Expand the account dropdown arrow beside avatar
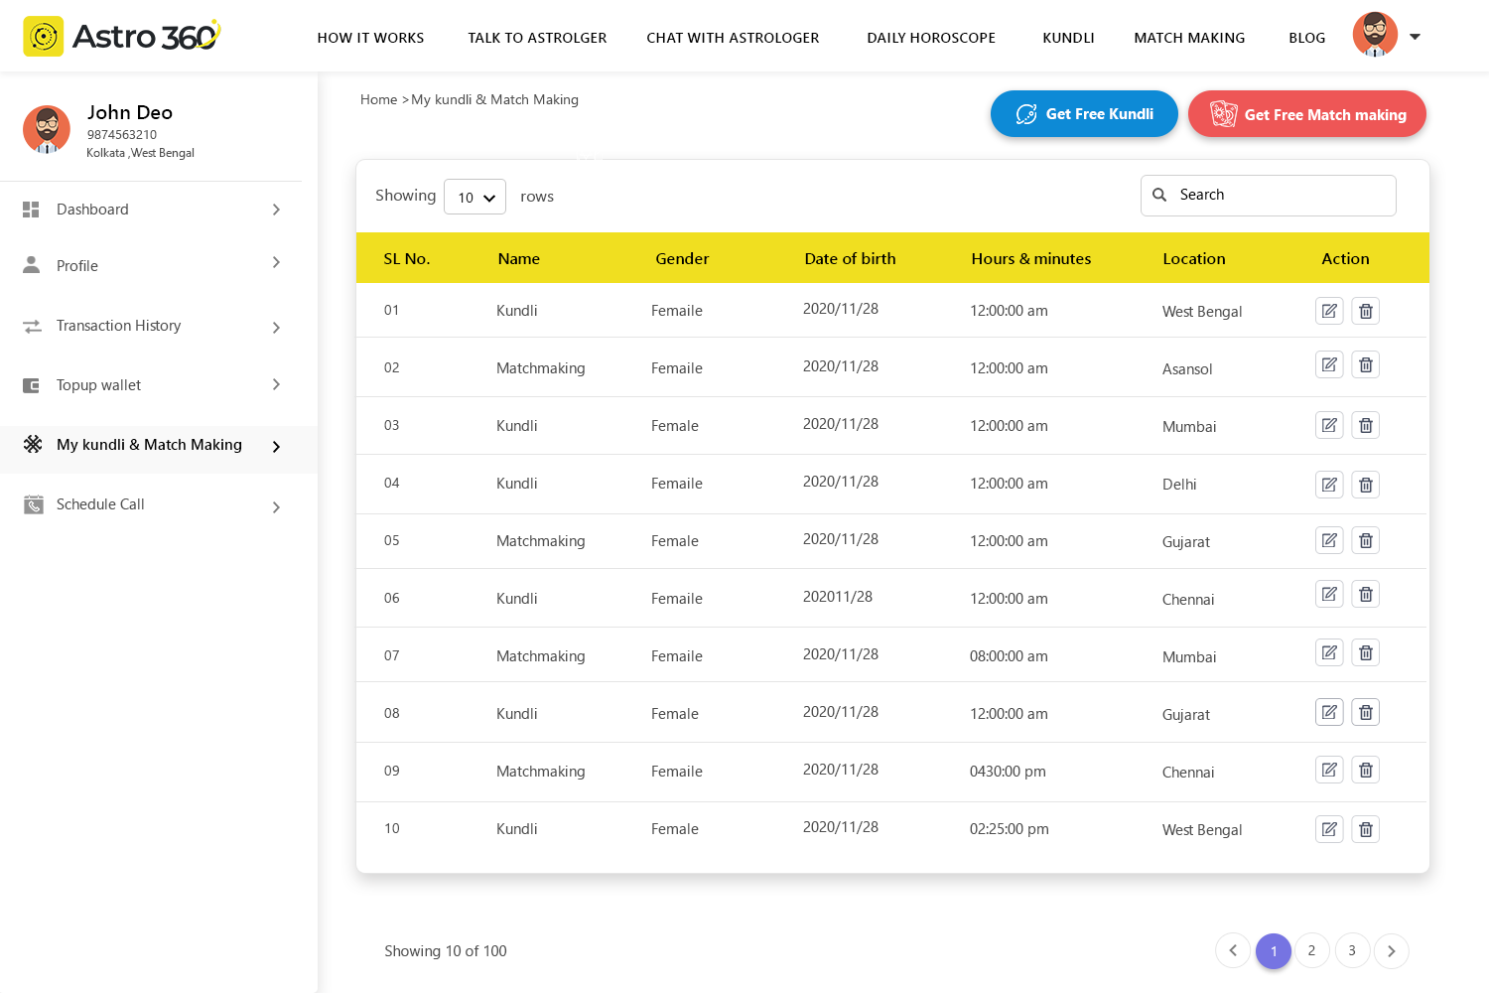Screen dimensions: 1489x993 [x=1416, y=37]
